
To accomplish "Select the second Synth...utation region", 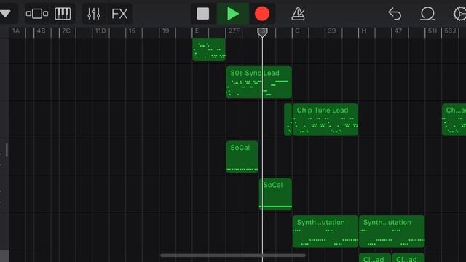I will (392, 231).
